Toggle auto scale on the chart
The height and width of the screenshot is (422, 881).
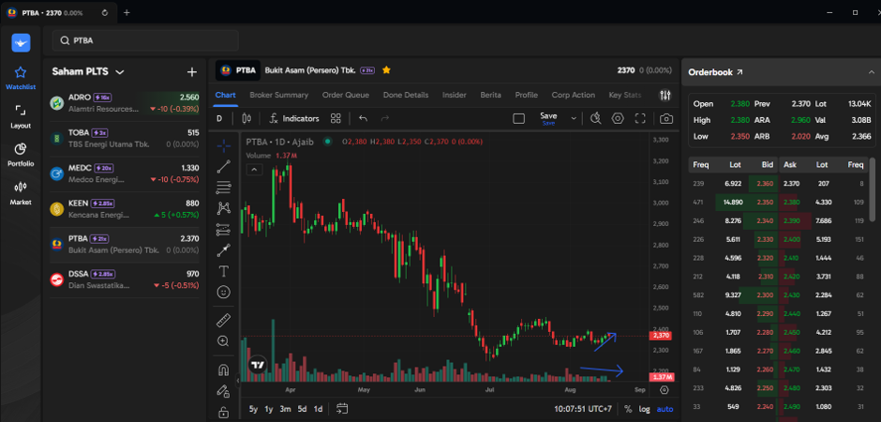pos(664,409)
